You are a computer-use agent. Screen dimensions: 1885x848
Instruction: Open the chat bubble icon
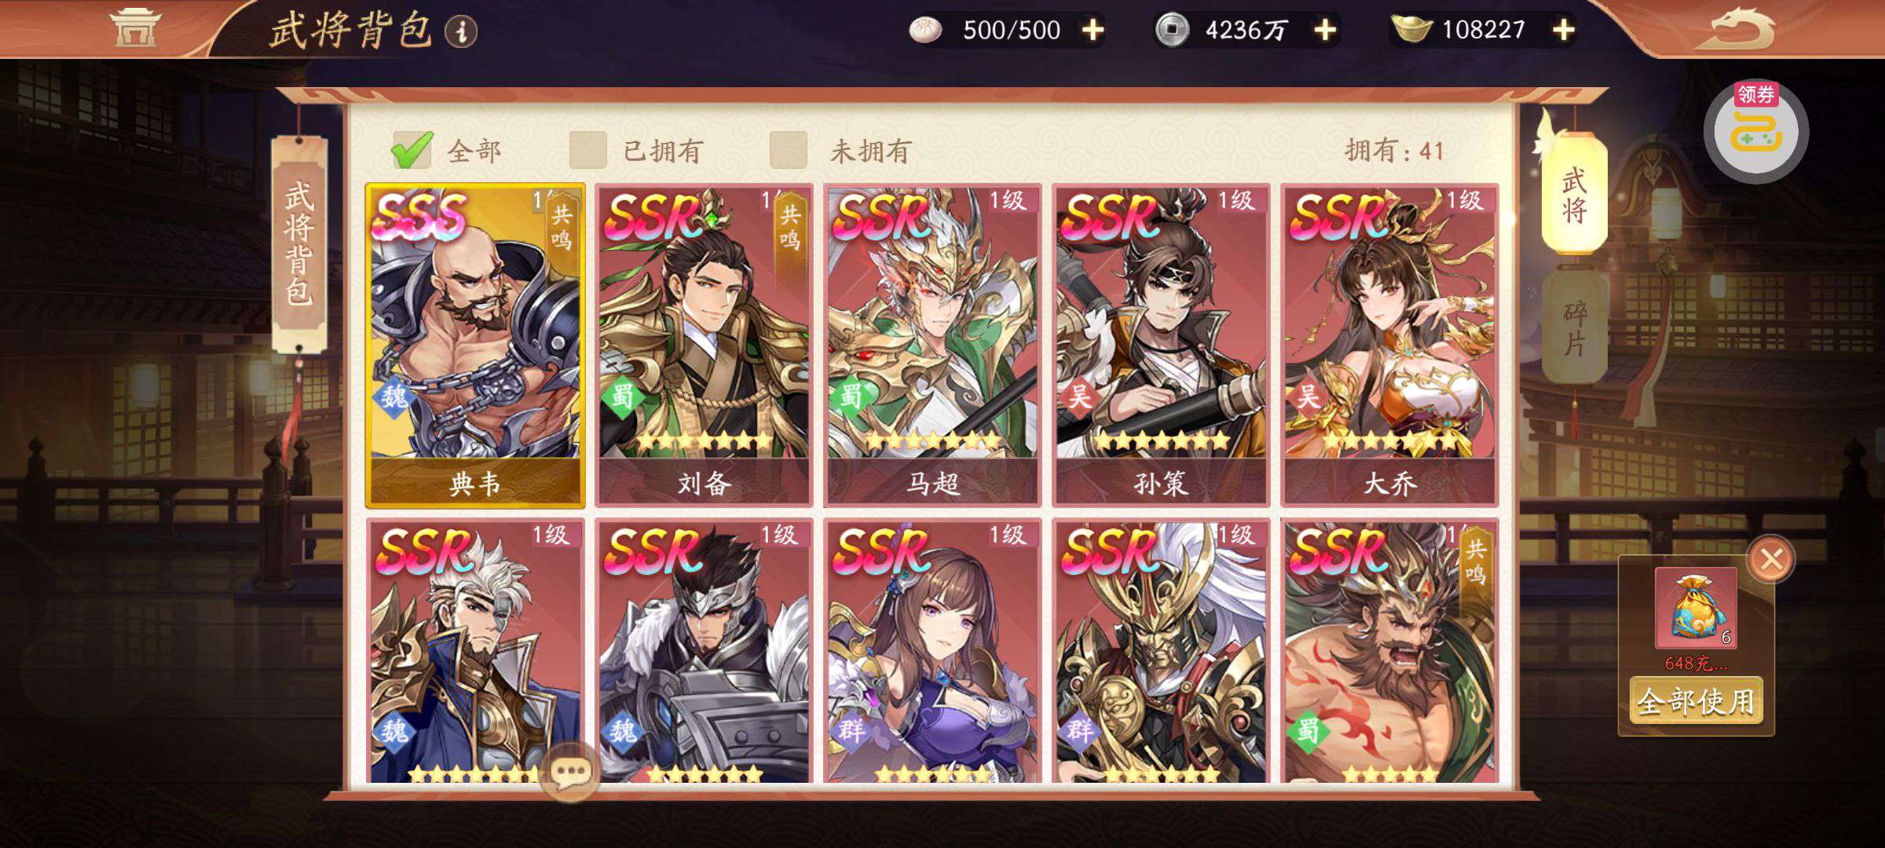click(570, 772)
